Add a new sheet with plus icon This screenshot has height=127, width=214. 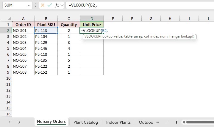click(167, 122)
